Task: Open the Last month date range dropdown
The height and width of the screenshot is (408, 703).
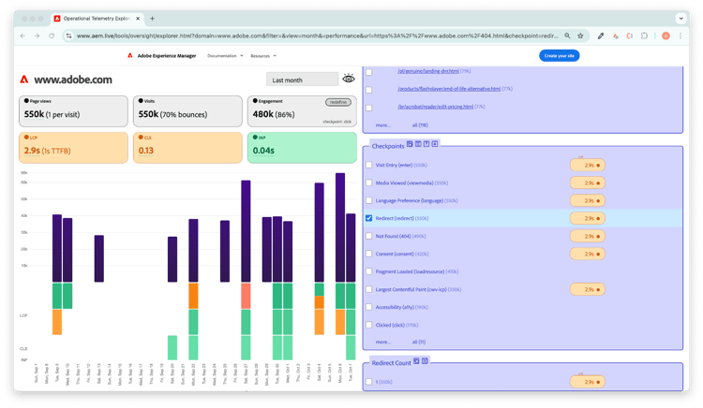Action: pos(302,80)
